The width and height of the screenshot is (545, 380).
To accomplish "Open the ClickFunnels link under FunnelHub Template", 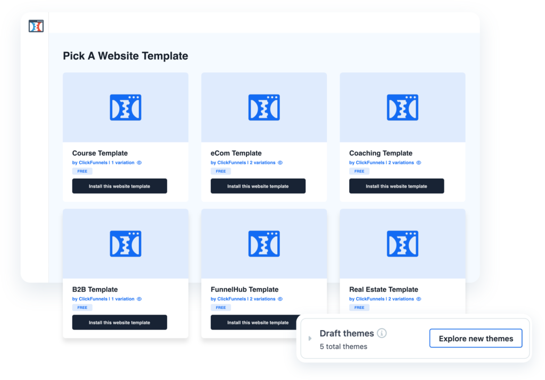I will point(228,299).
